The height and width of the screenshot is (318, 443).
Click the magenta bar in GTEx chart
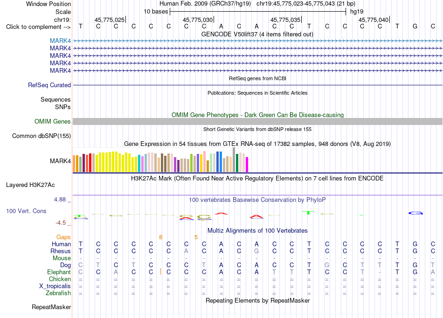pyautogui.click(x=247, y=165)
